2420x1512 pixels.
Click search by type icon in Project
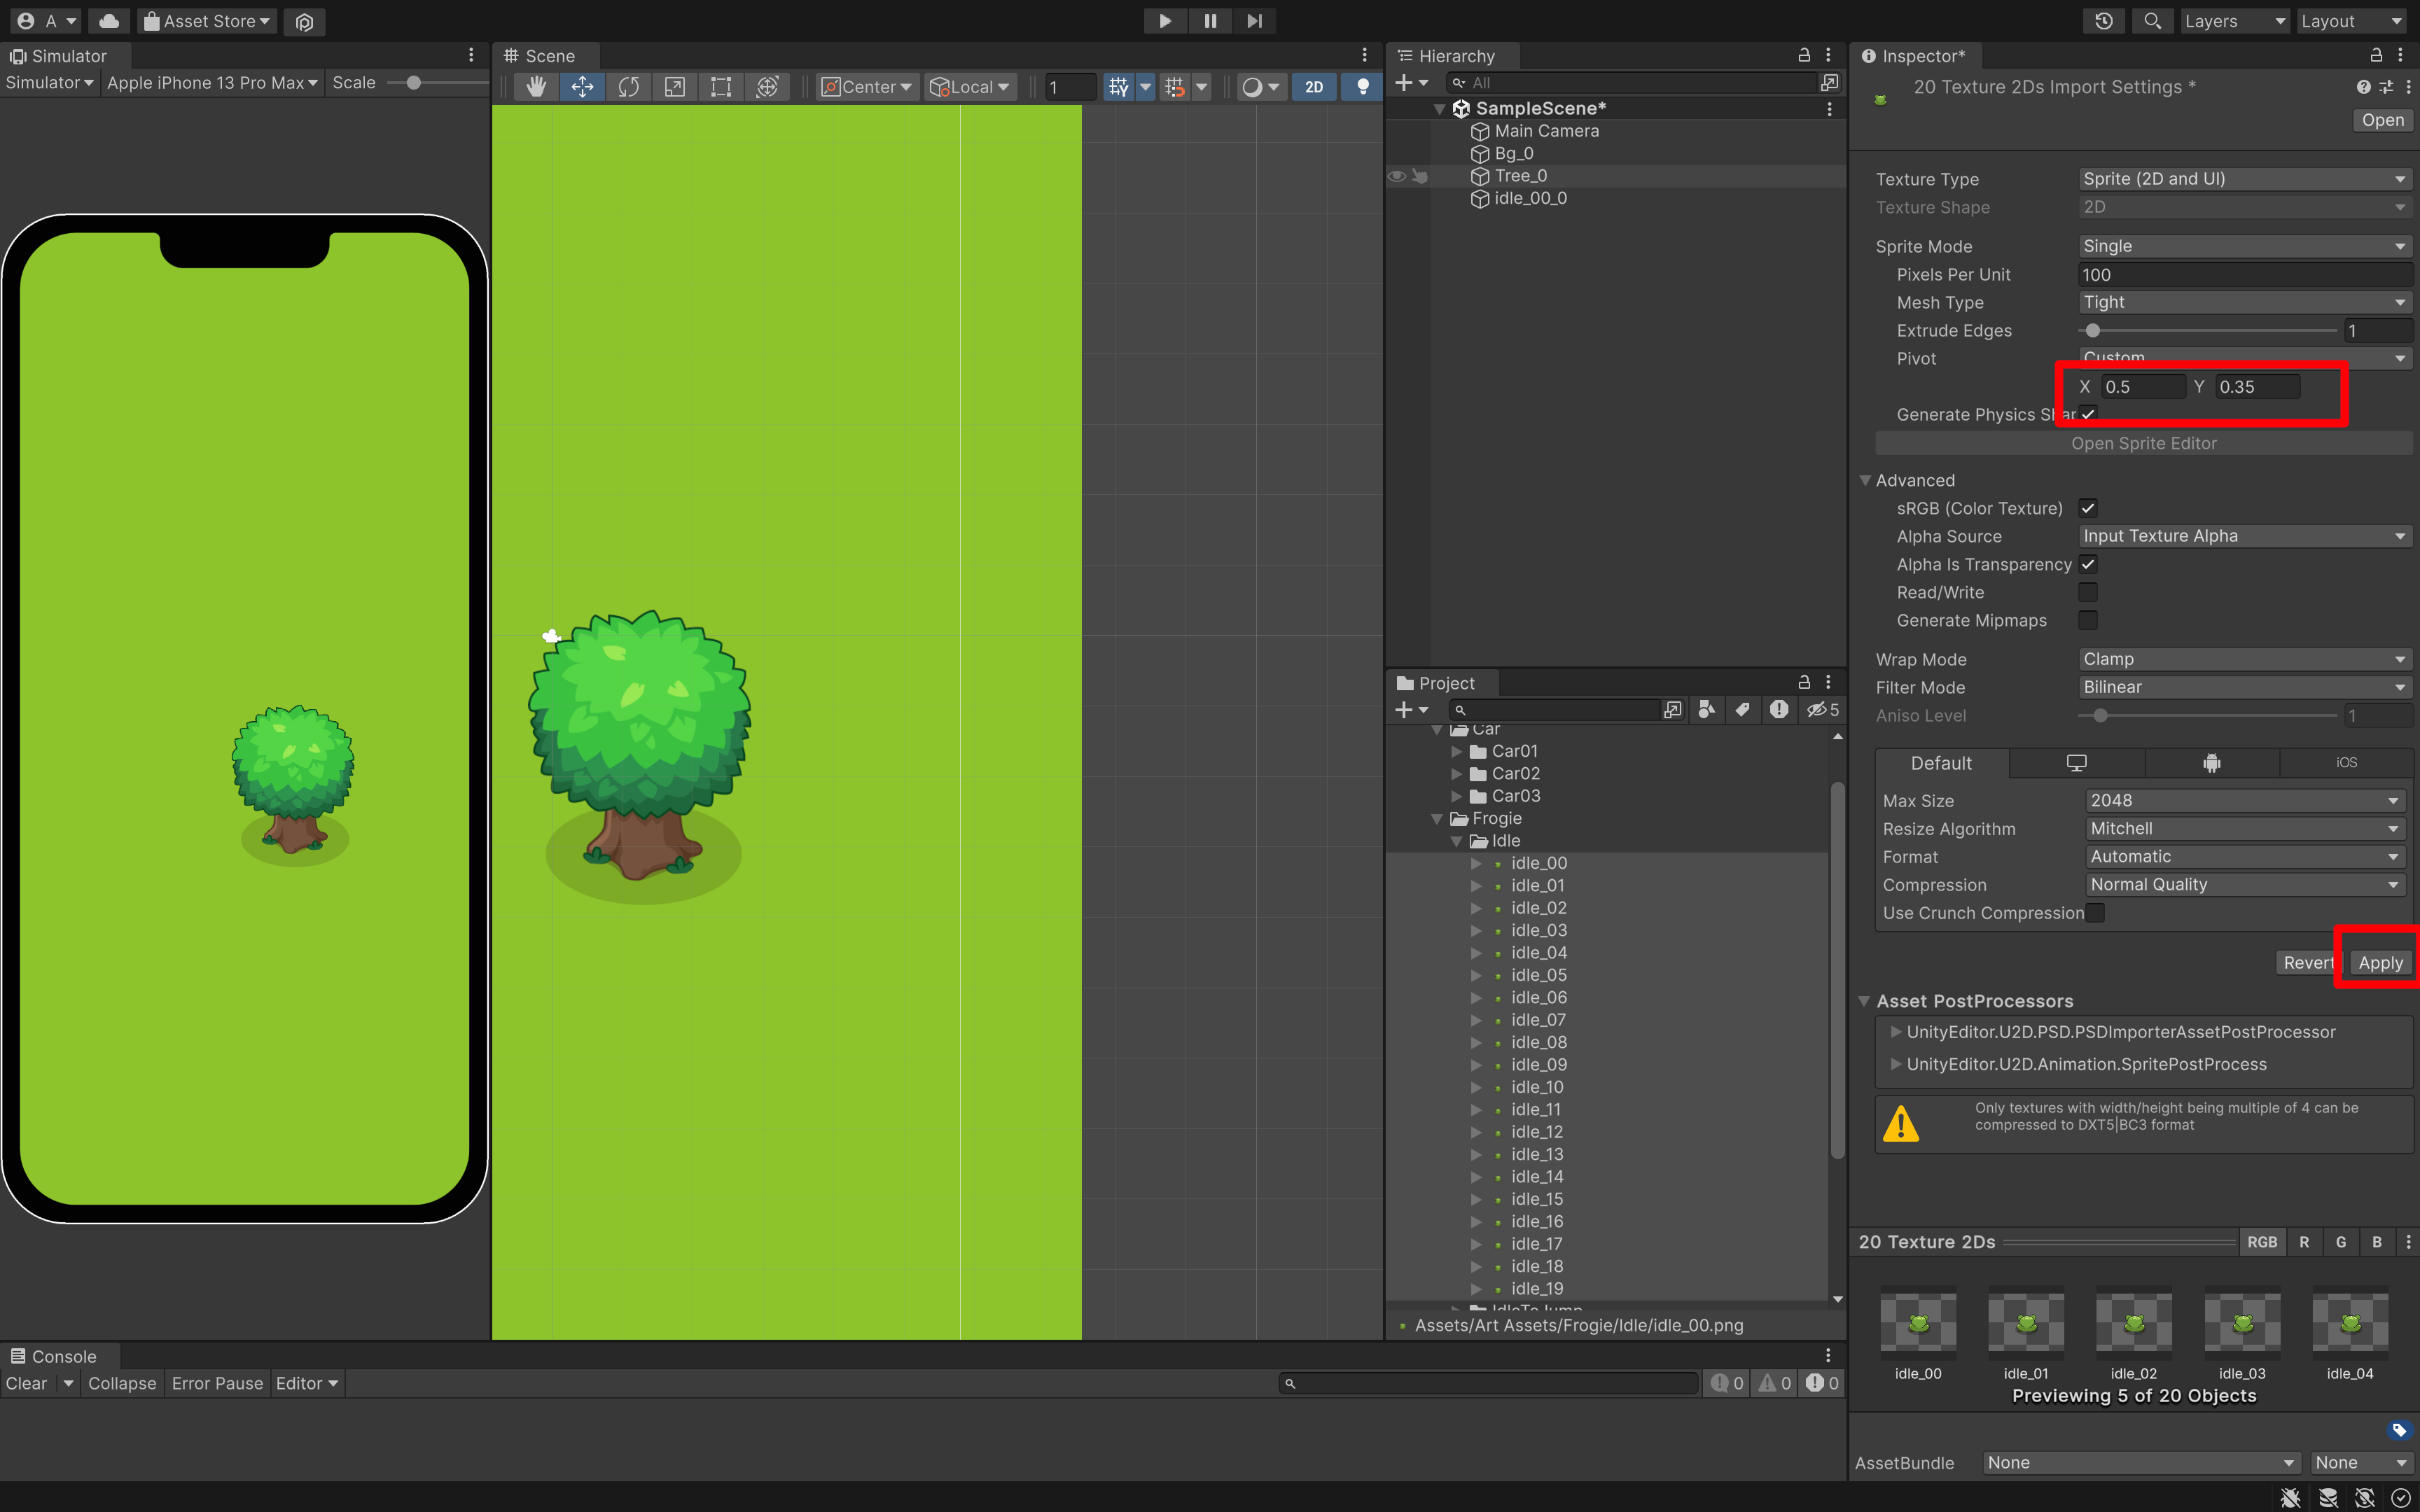click(1707, 709)
